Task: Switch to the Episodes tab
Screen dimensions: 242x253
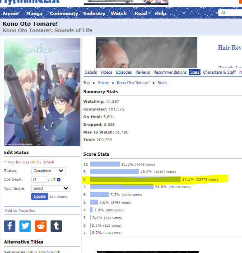Action: click(x=124, y=72)
